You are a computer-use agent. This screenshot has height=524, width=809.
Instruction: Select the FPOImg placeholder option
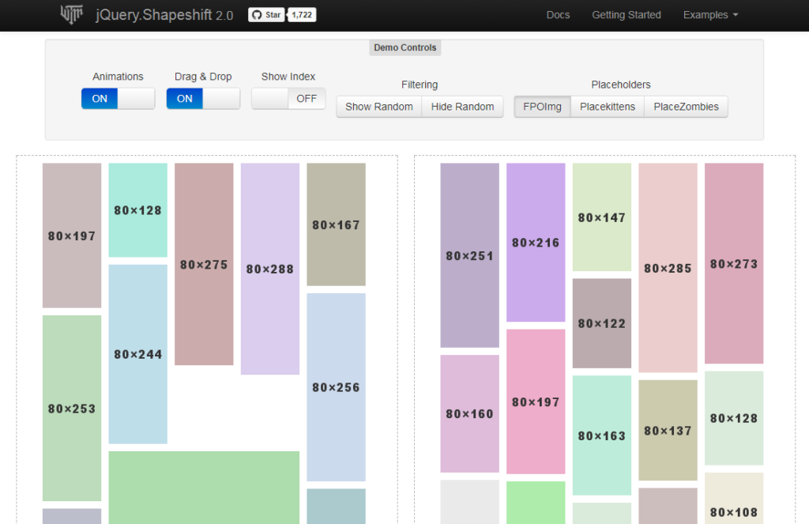click(542, 107)
